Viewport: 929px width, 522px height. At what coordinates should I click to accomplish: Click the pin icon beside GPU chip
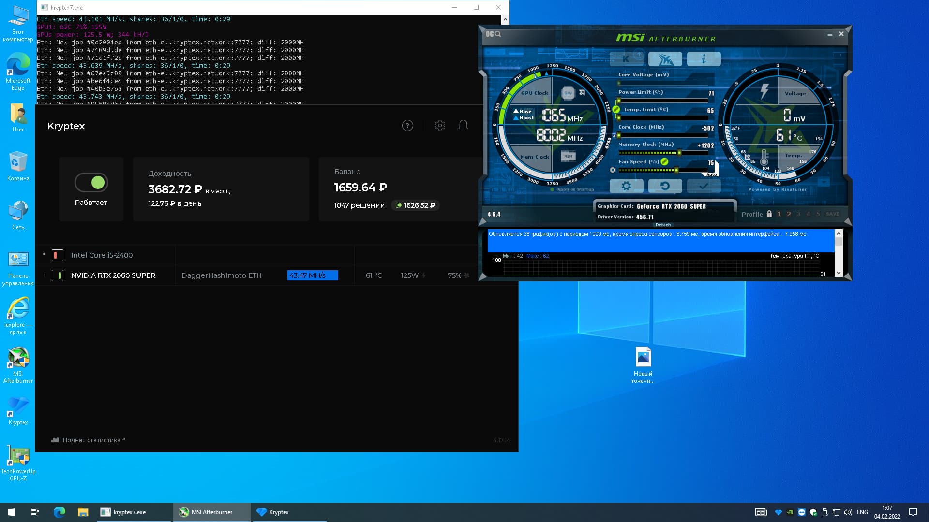pyautogui.click(x=582, y=92)
